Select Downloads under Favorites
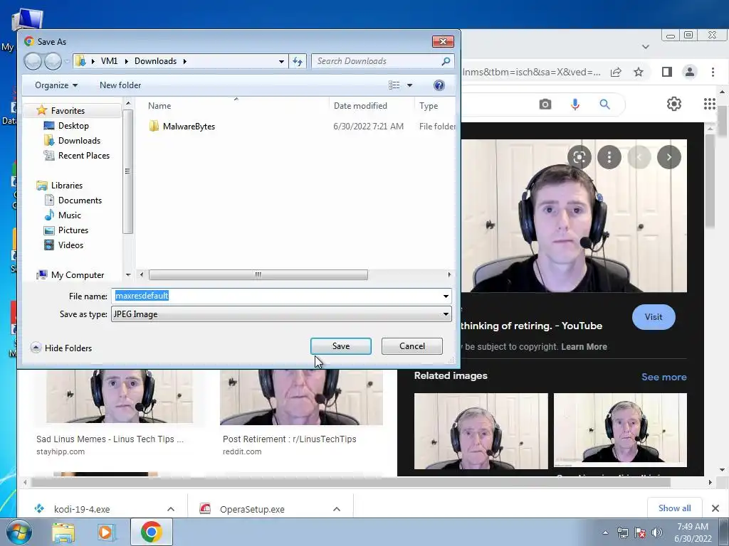This screenshot has width=729, height=546. tap(79, 140)
